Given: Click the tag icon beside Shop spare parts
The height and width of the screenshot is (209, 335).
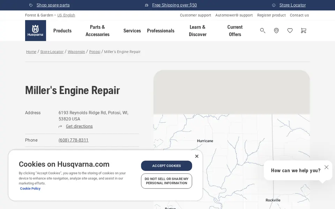Looking at the screenshot, I should [31, 5].
